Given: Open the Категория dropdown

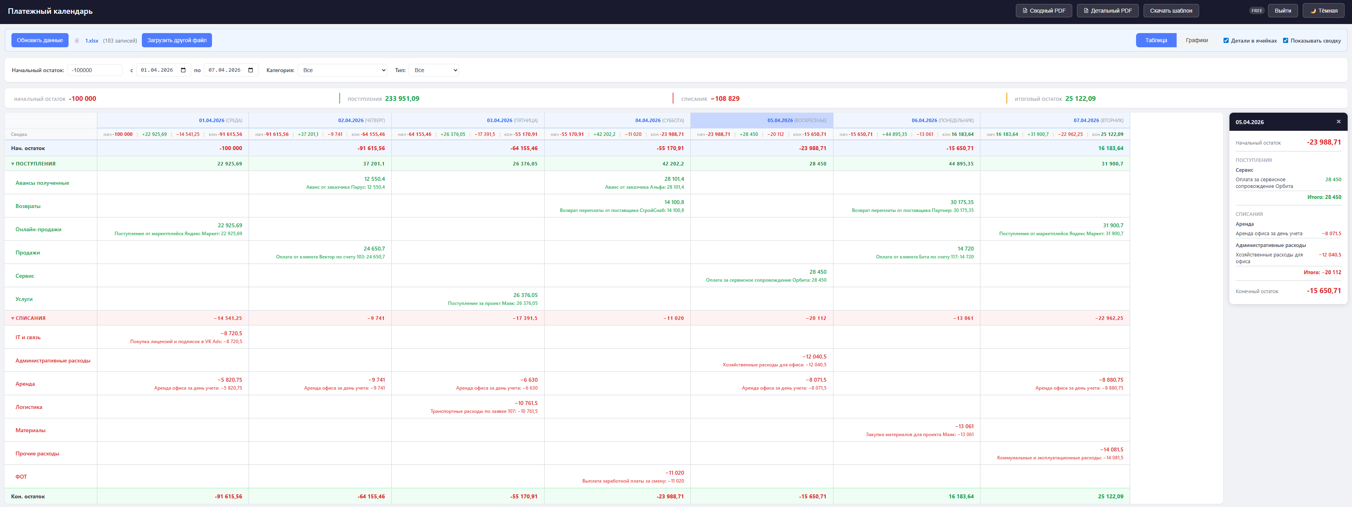Looking at the screenshot, I should coord(342,71).
